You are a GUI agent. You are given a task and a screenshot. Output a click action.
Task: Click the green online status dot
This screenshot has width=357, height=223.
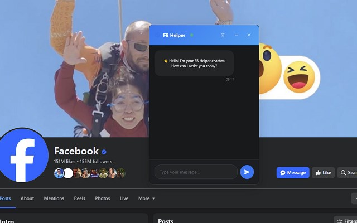click(192, 35)
